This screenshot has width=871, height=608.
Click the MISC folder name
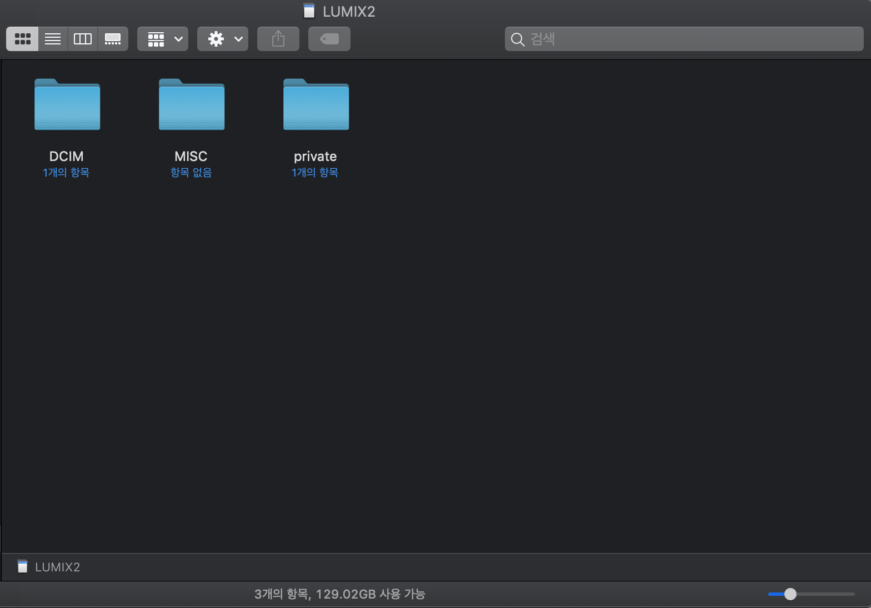[x=191, y=156]
